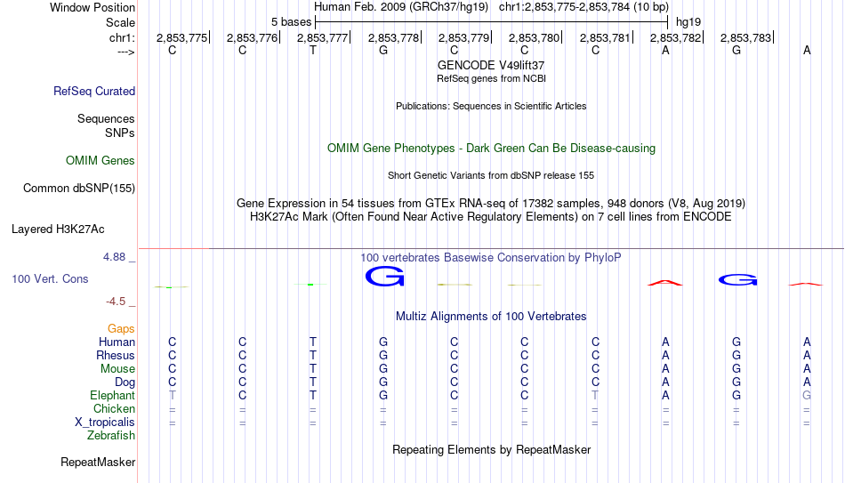Click the grayed T in the Elephant row, first column
Viewport: 845px width, 483px height.
[172, 395]
